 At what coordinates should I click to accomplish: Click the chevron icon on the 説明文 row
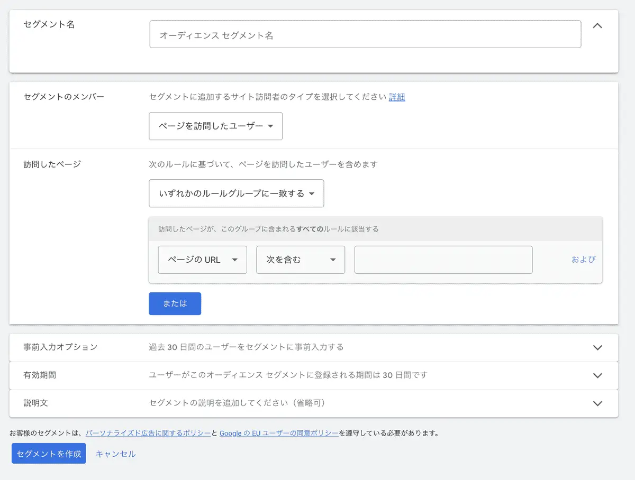(597, 403)
